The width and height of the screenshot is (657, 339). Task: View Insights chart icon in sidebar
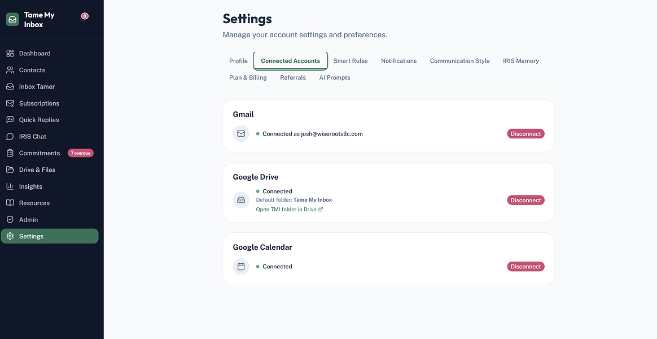tap(10, 186)
